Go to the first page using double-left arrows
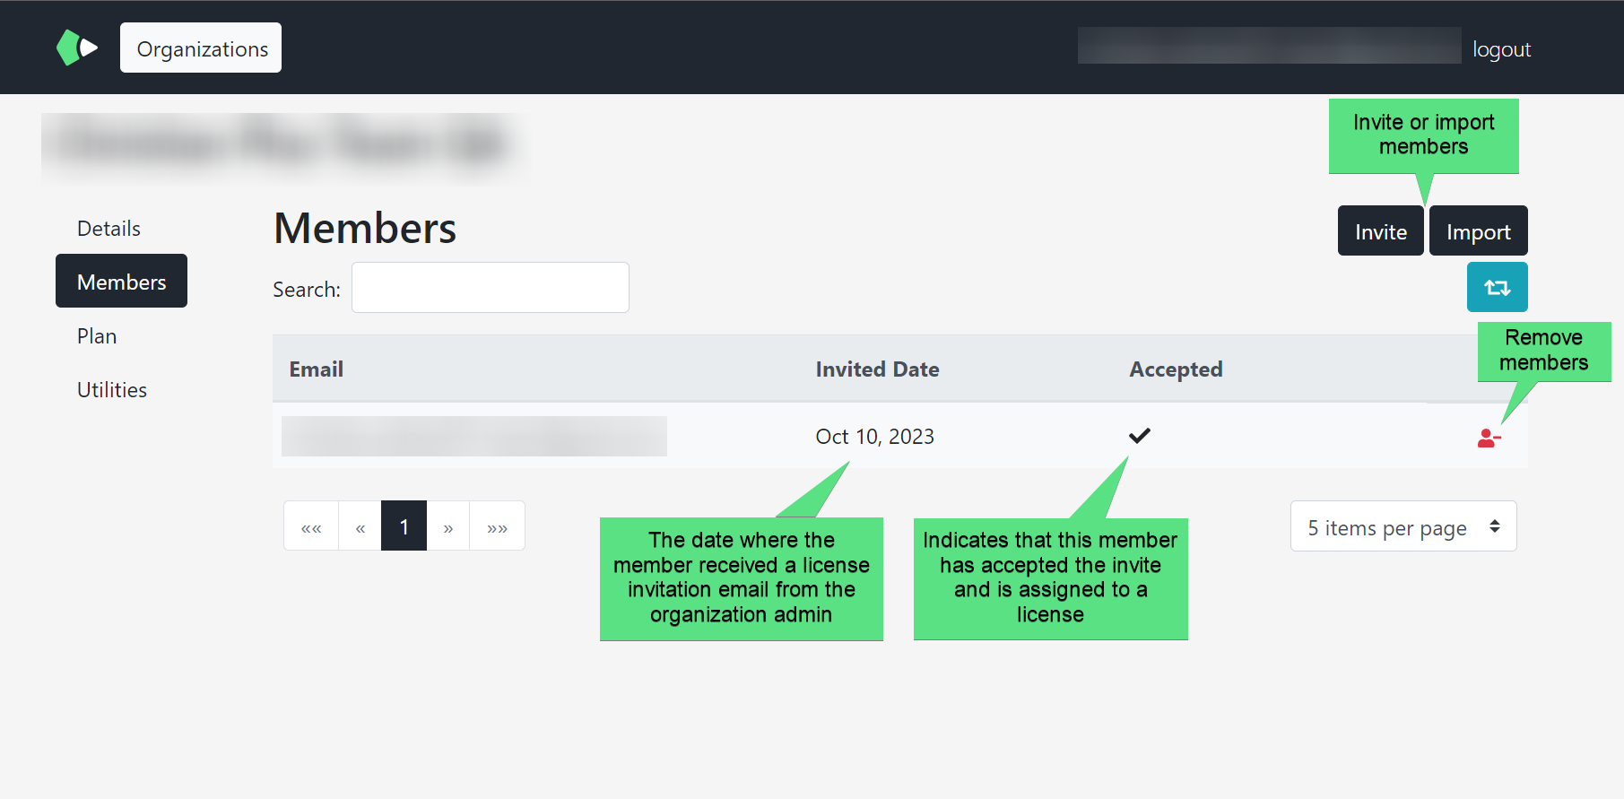This screenshot has height=799, width=1624. [310, 525]
